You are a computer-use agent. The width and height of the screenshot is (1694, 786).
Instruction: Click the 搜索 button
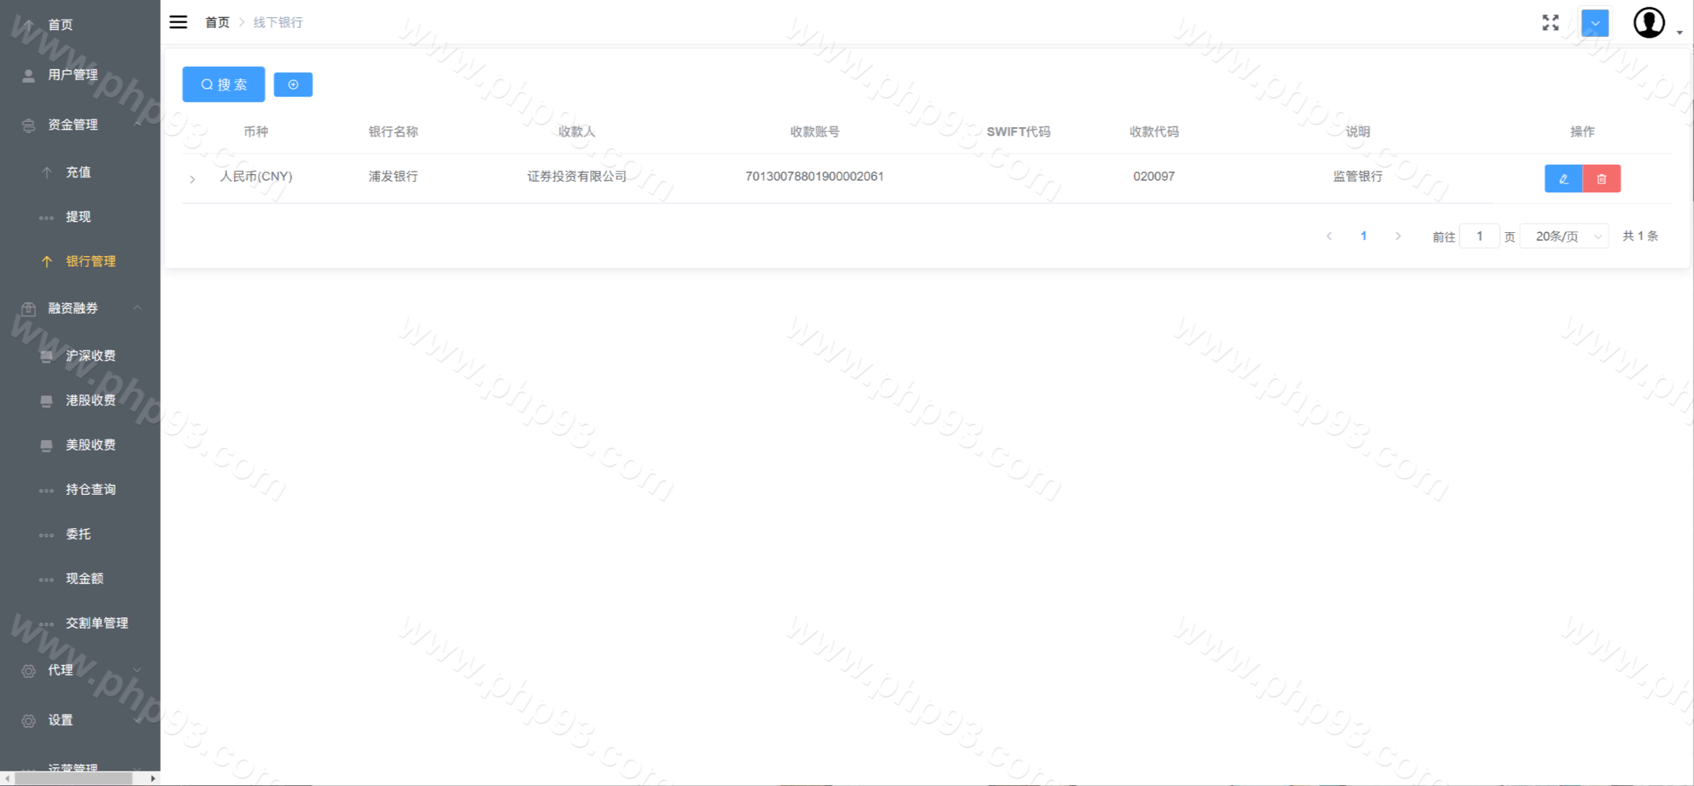point(224,85)
